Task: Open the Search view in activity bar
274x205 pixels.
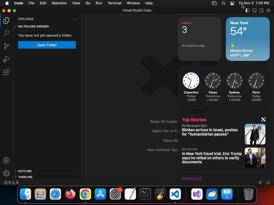Action: click(6, 33)
